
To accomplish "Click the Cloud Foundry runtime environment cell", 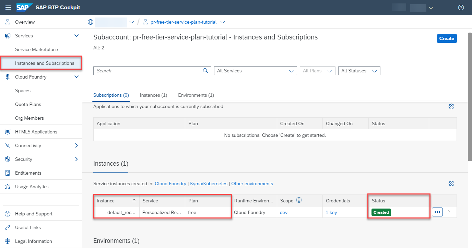I will coord(250,212).
